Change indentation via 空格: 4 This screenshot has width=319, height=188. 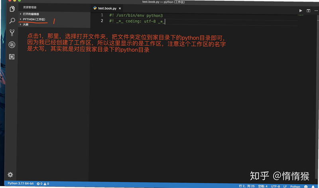coord(263,186)
